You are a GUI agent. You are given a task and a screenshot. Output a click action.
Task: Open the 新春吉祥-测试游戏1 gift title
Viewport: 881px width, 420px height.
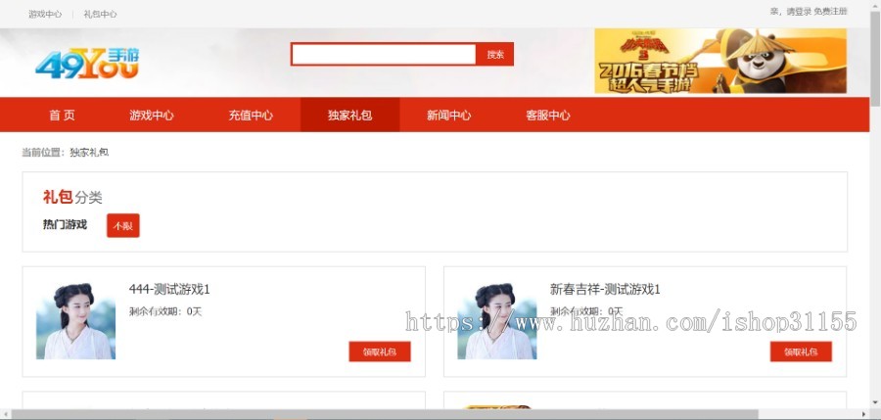point(605,290)
